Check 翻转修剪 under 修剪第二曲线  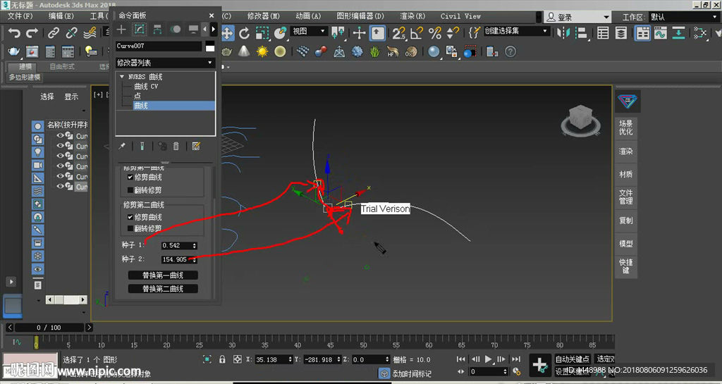(130, 228)
